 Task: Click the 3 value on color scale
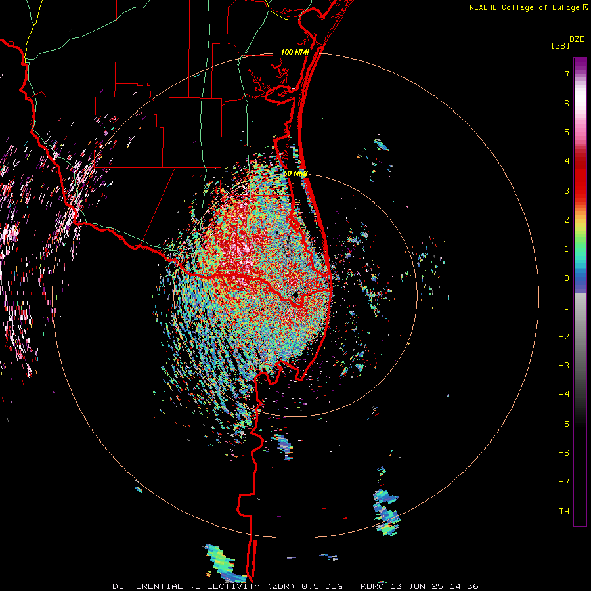point(567,190)
